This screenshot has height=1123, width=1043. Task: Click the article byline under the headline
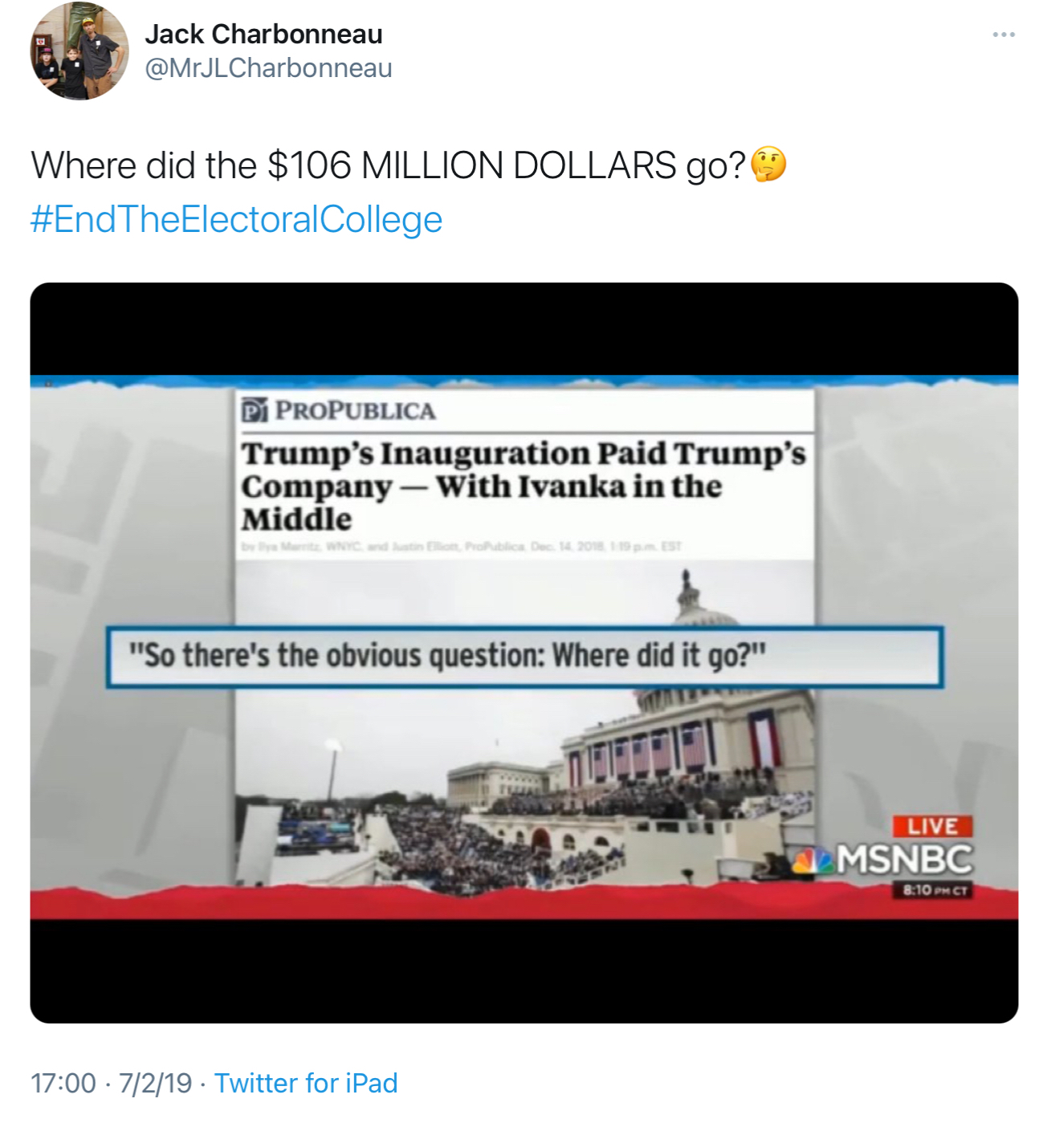pyautogui.click(x=461, y=547)
